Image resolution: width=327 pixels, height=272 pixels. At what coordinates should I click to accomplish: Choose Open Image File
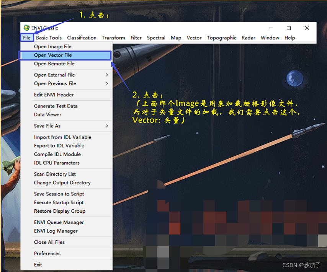click(66, 46)
